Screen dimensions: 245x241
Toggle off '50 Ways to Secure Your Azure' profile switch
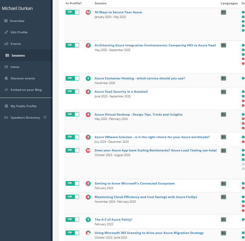point(72,12)
